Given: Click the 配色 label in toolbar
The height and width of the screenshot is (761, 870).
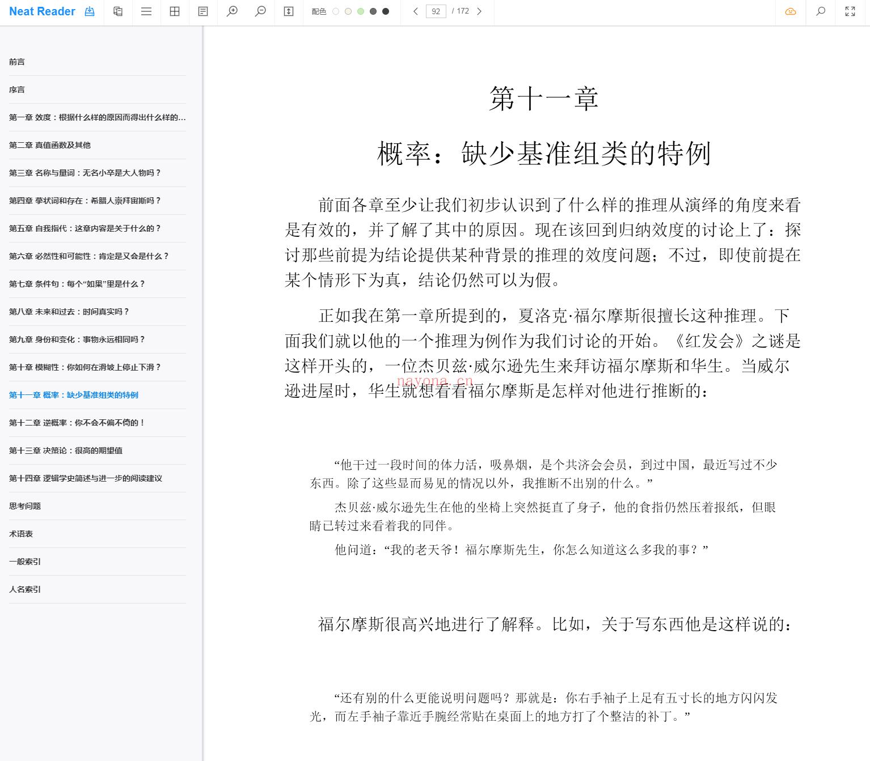Looking at the screenshot, I should point(319,11).
